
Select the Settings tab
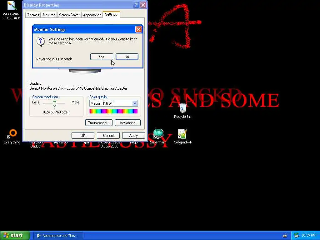(111, 14)
